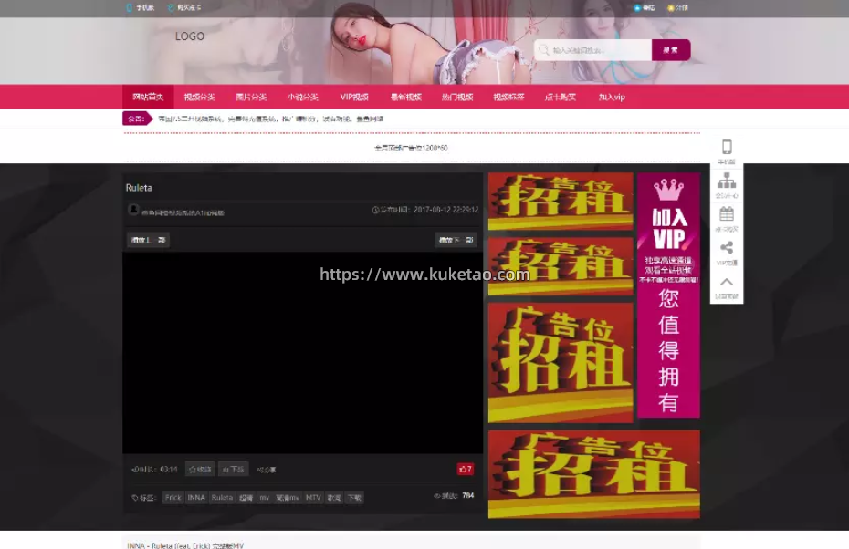Select the last tag 下载

354,498
